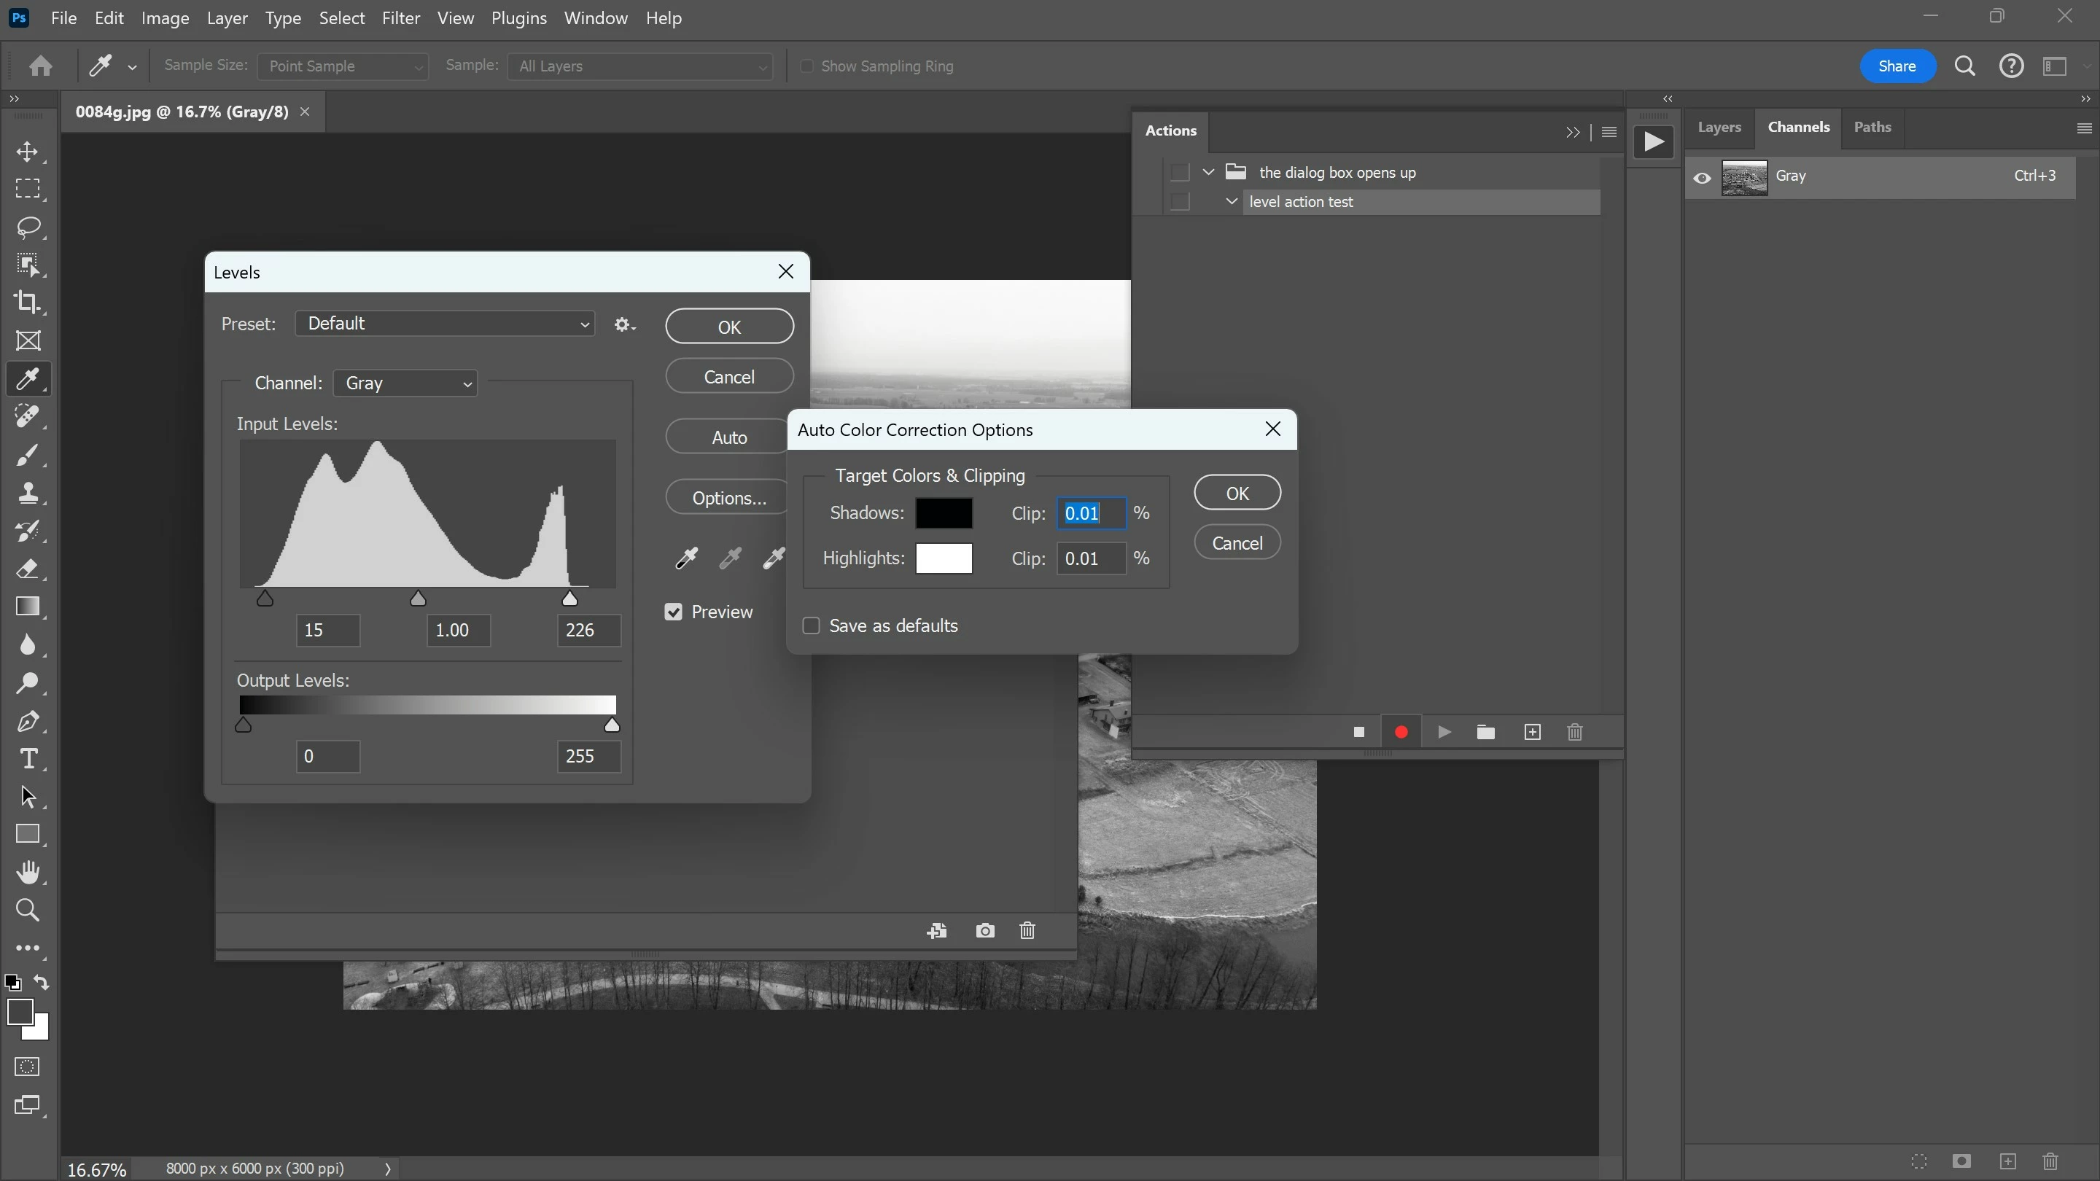The width and height of the screenshot is (2100, 1181).
Task: Choose the Horizontal Type tool
Action: click(x=28, y=759)
